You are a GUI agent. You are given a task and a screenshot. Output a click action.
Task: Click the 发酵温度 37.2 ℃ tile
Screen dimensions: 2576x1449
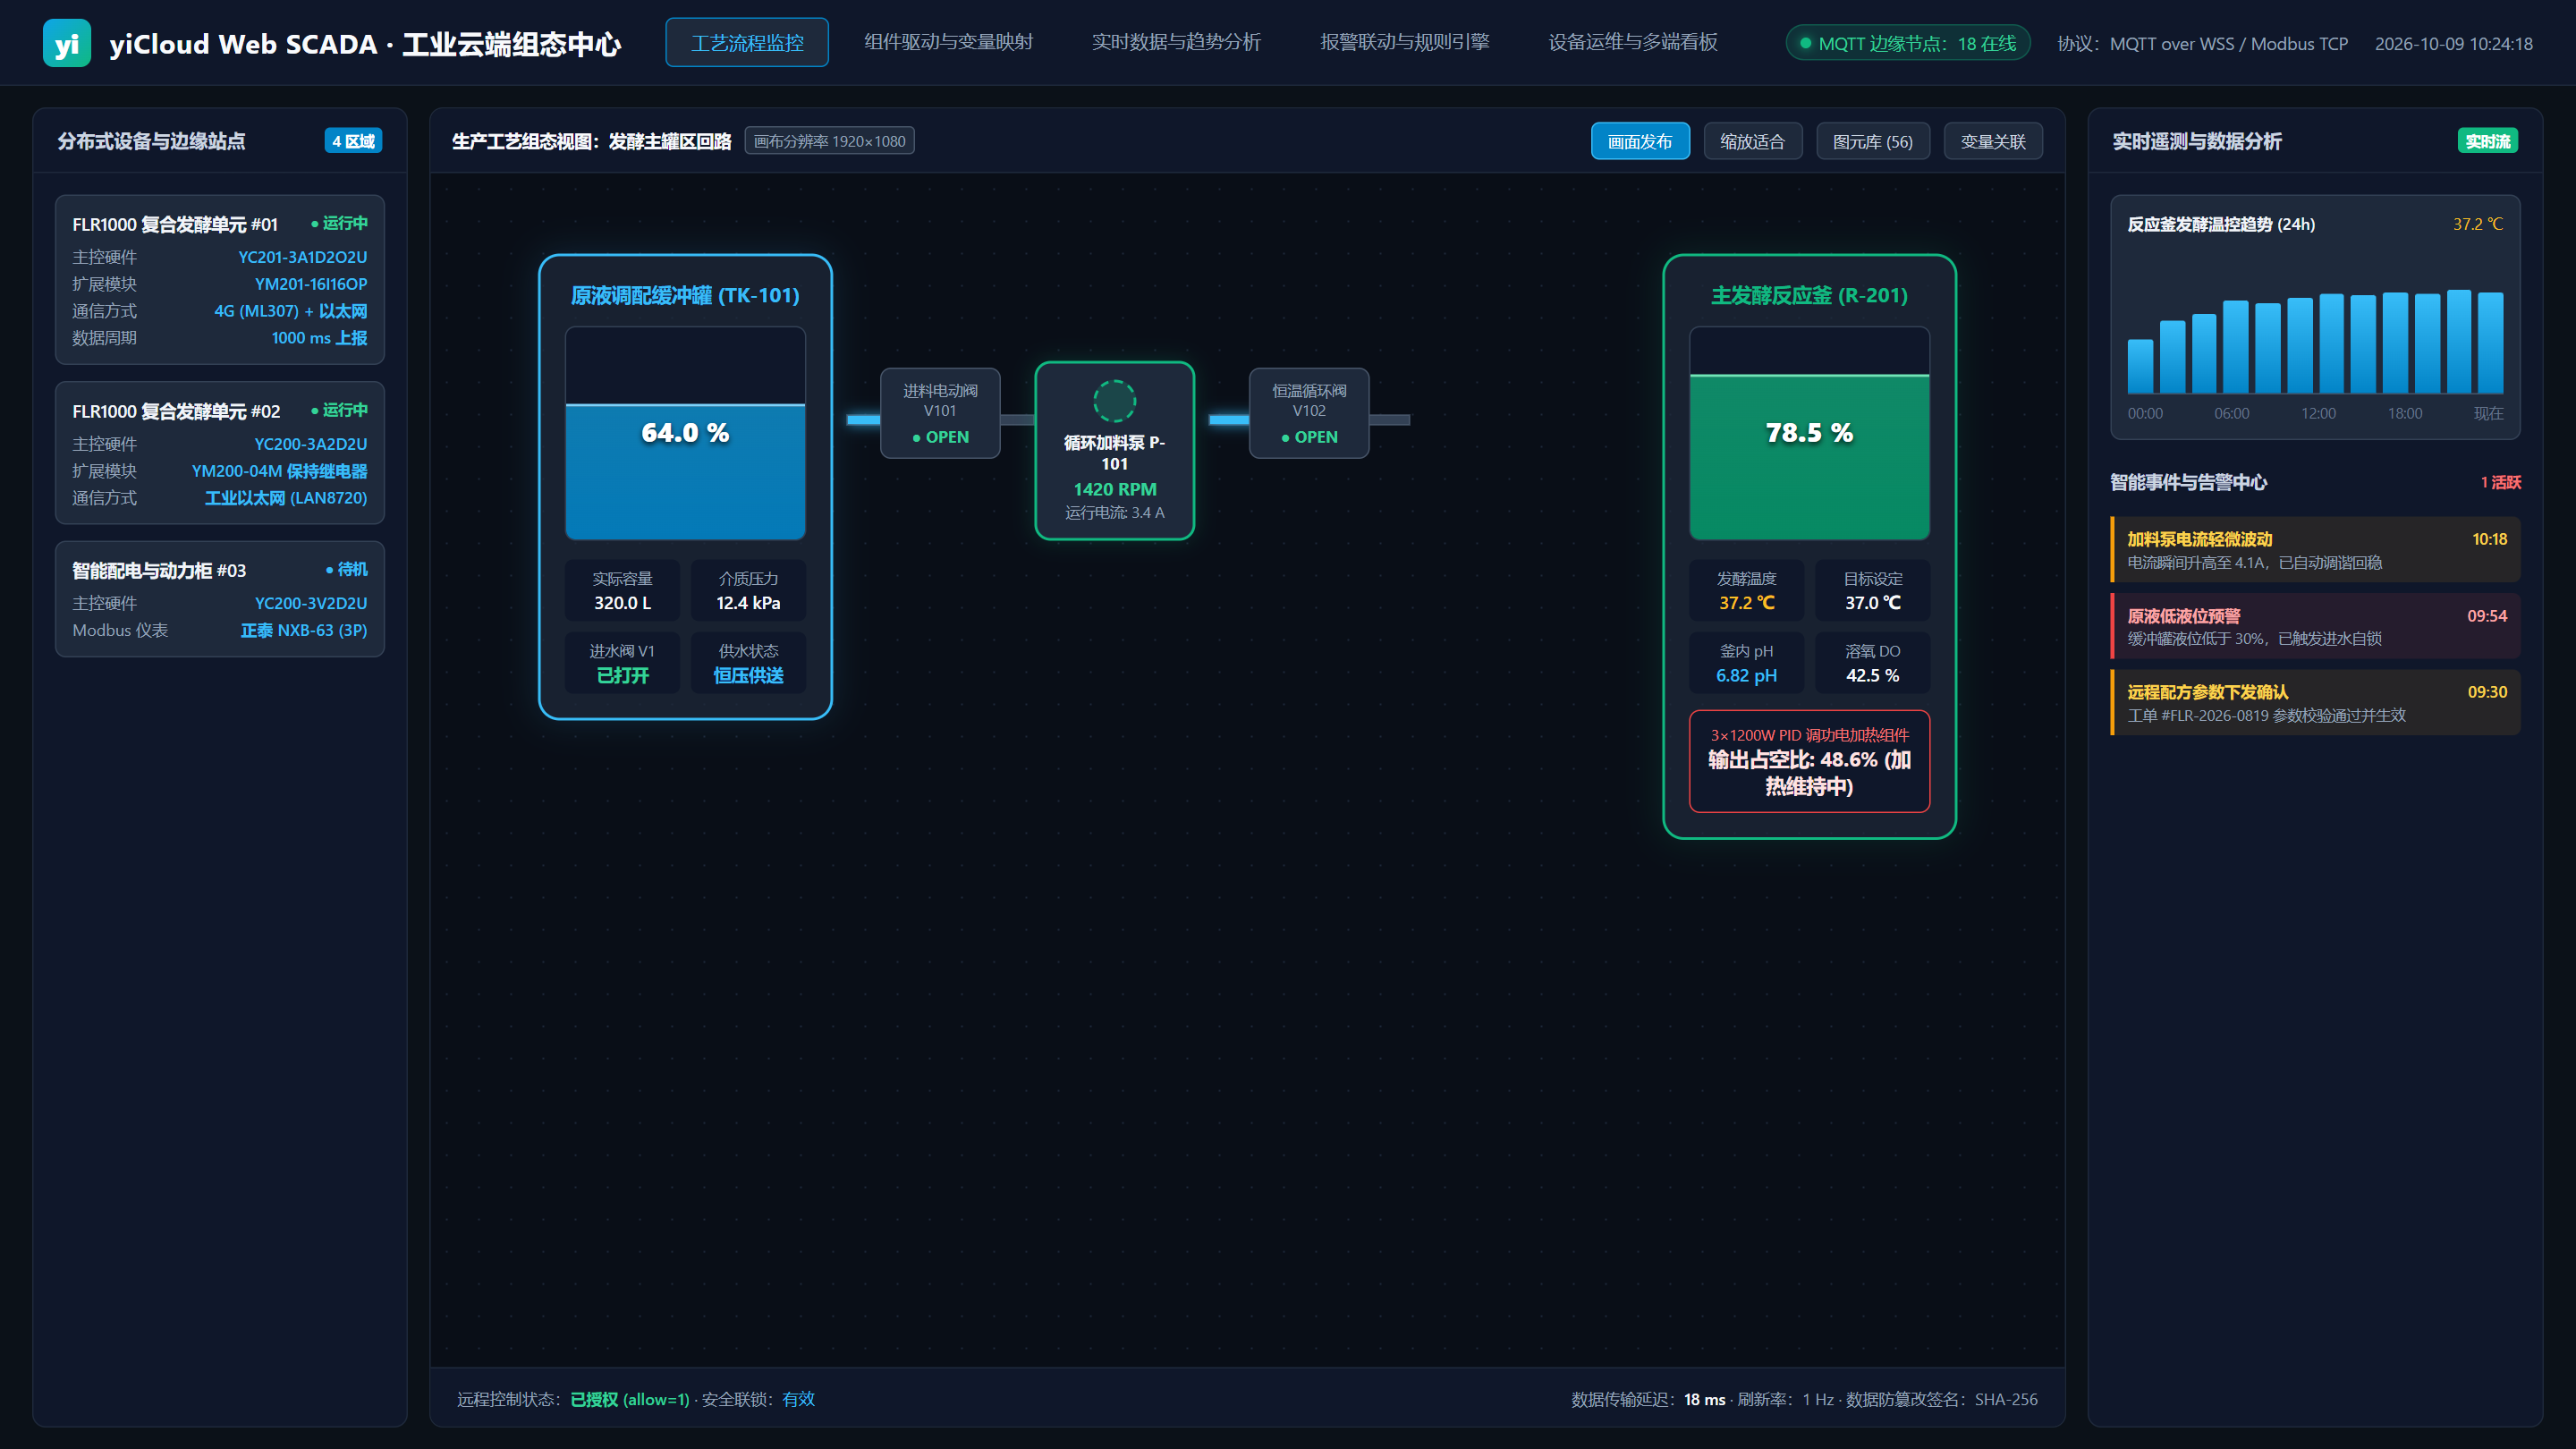(1746, 590)
